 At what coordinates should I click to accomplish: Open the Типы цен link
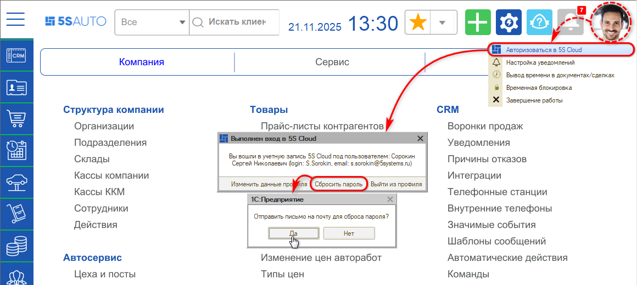282,274
